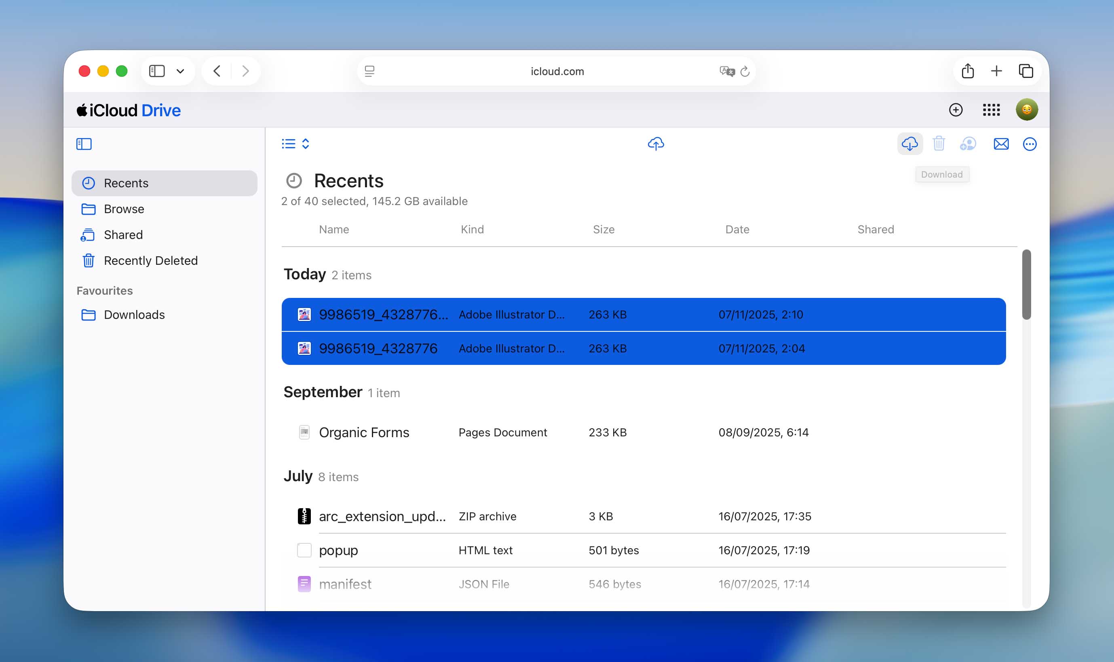1114x662 pixels.
Task: Toggle the iCloud Drive sidebar panel
Action: (x=84, y=143)
